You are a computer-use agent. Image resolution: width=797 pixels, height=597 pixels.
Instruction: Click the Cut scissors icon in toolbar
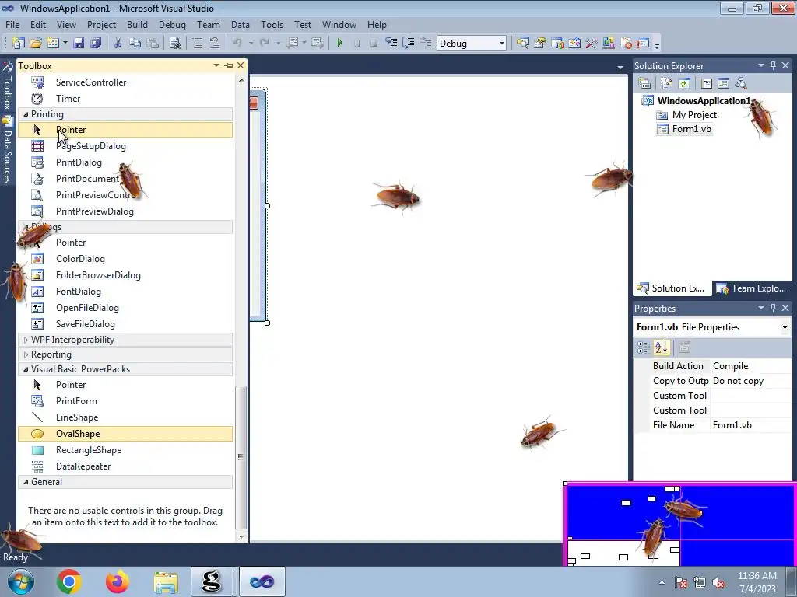[118, 44]
